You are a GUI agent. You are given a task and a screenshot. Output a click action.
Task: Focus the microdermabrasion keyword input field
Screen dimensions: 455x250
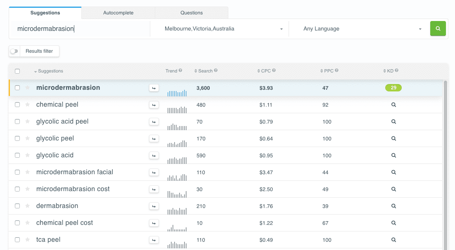pos(80,29)
